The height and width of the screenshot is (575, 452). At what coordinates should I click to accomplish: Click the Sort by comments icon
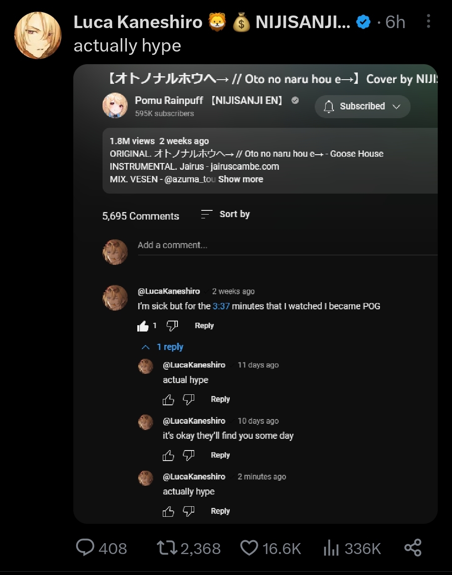207,214
